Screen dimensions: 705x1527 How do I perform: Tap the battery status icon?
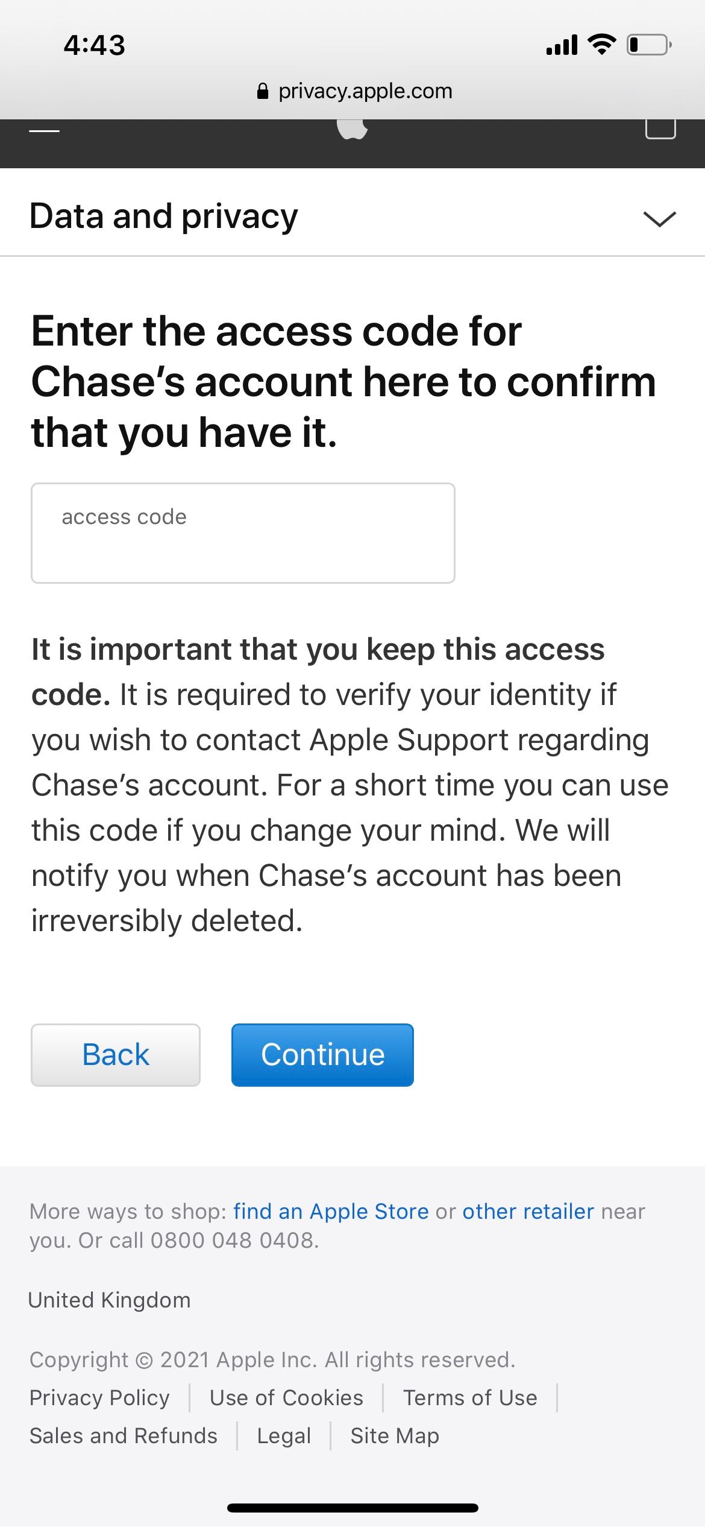click(x=649, y=45)
